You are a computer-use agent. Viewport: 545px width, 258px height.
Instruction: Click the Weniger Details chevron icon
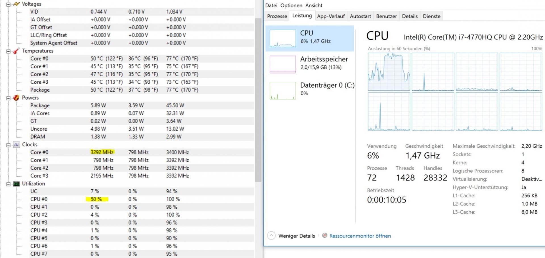pos(271,236)
